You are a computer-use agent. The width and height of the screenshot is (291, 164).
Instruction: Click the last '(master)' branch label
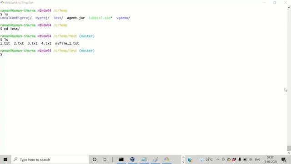coord(87,51)
